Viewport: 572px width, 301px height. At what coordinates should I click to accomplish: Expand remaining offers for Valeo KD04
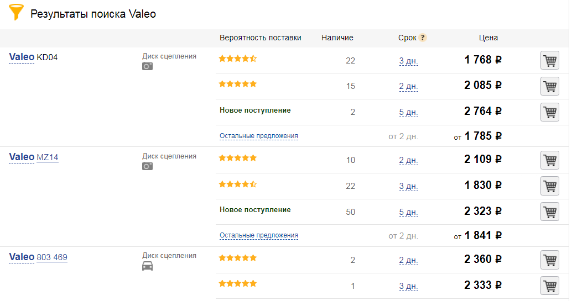coord(258,136)
